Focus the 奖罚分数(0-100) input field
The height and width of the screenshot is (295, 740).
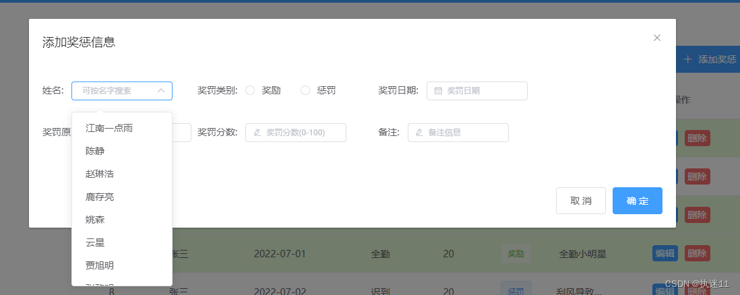tap(296, 133)
